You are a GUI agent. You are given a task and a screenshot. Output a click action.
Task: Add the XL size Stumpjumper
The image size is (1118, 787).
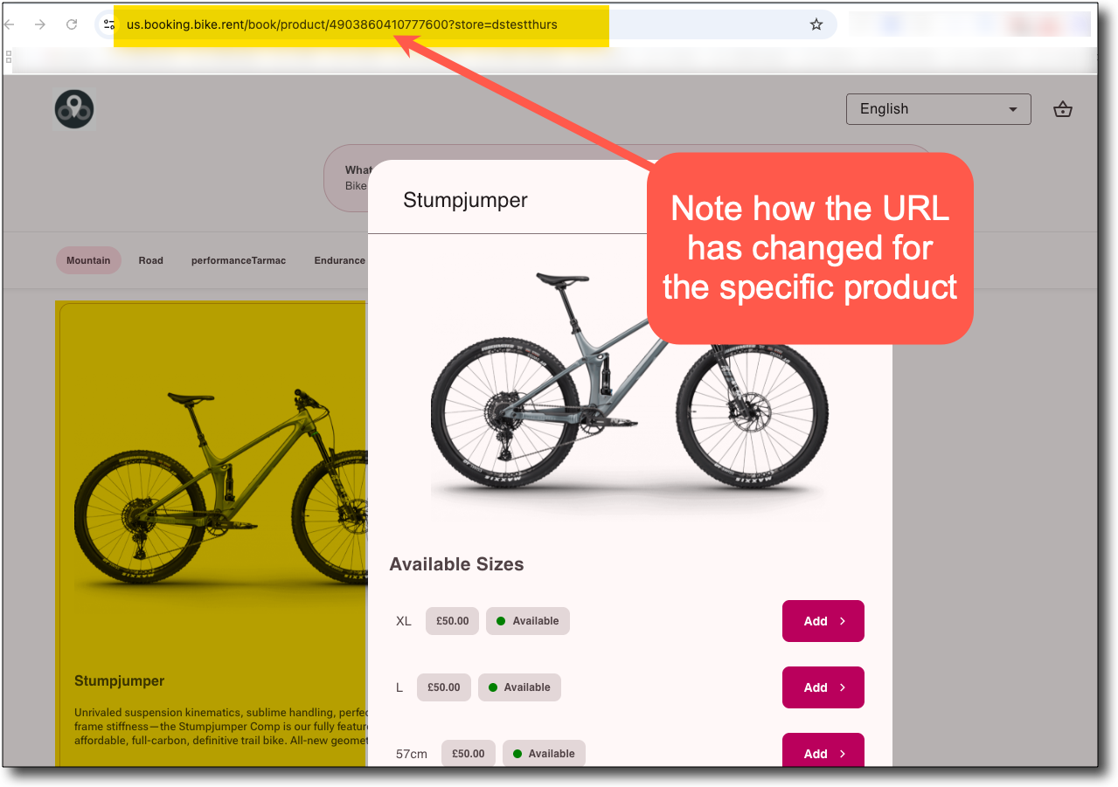click(823, 621)
